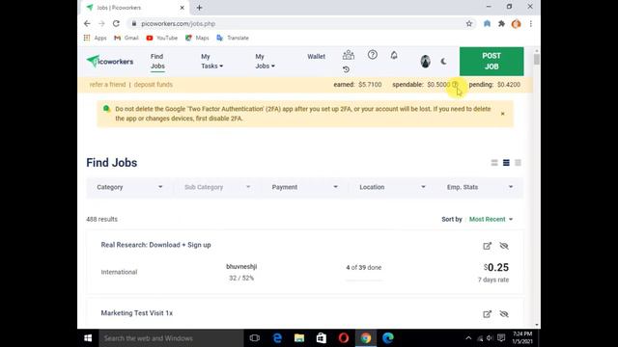Click the page vertical scrollbar thumb

(537, 60)
